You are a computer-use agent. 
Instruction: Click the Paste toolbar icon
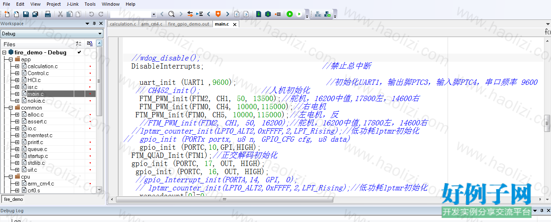(x=78, y=14)
